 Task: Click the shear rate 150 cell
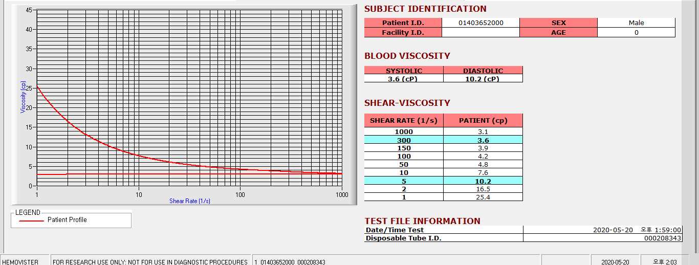point(404,148)
